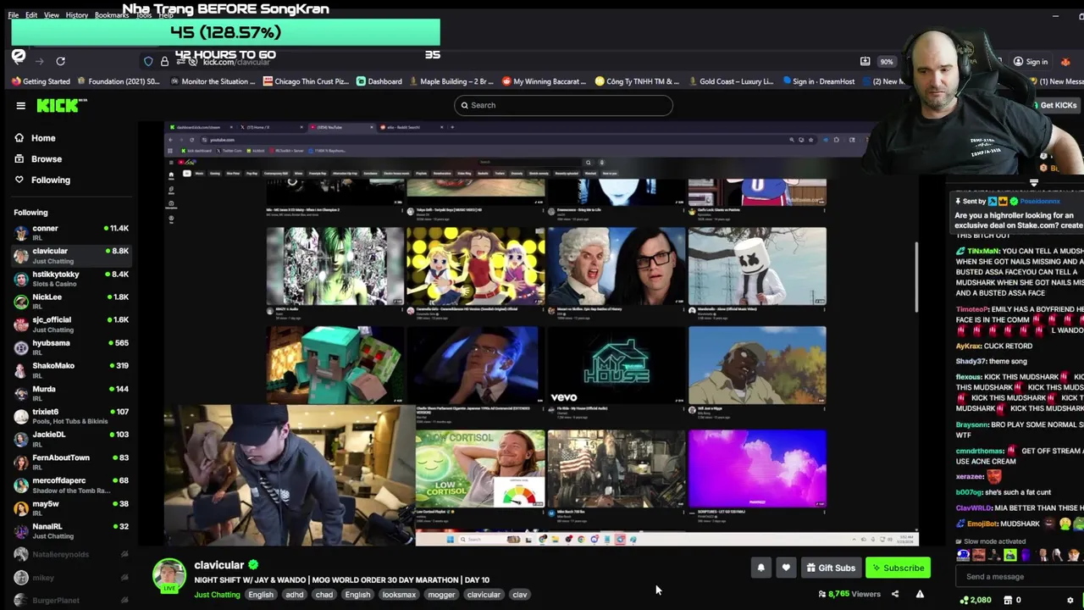Click the Browse icon in Kick sidebar
The image size is (1084, 610).
pos(19,159)
